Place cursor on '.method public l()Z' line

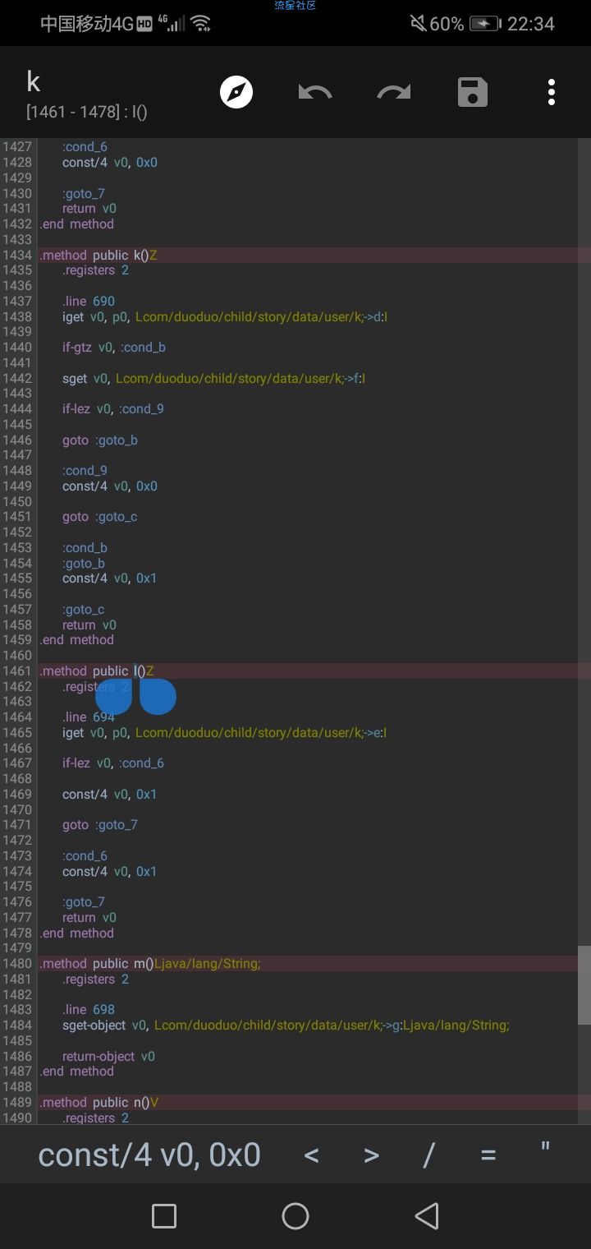coord(96,671)
